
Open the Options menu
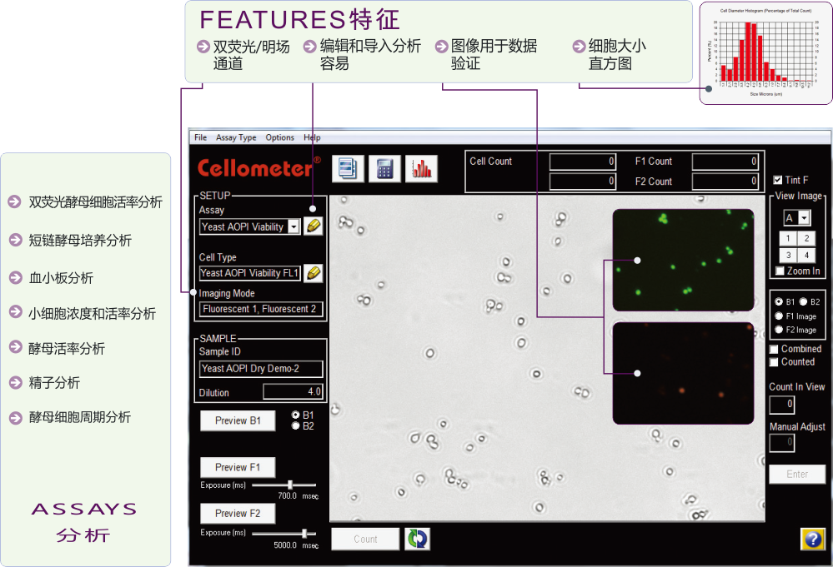[280, 137]
